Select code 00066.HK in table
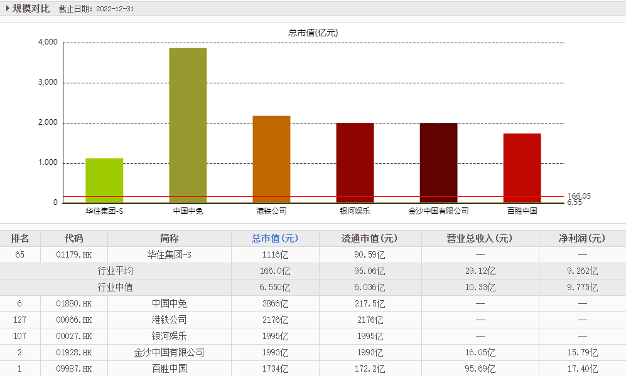The height and width of the screenshot is (376, 626). click(74, 320)
